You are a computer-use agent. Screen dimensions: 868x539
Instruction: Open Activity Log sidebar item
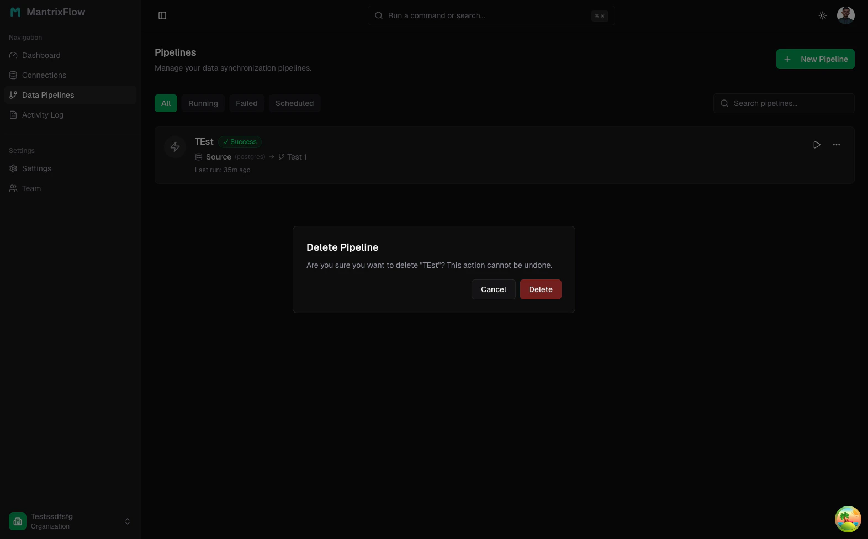[x=70, y=115]
